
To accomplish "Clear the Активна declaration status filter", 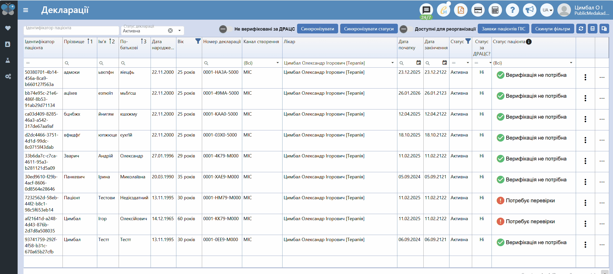I will [170, 31].
